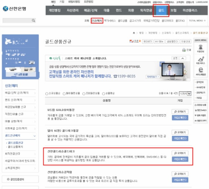The image size is (209, 189).
Task: Open the chart arrow Quick Menu icon
Action: pyautogui.click(x=201, y=59)
